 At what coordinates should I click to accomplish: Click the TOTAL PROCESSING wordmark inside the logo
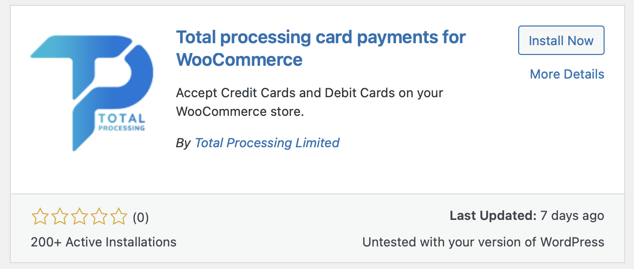click(x=122, y=123)
